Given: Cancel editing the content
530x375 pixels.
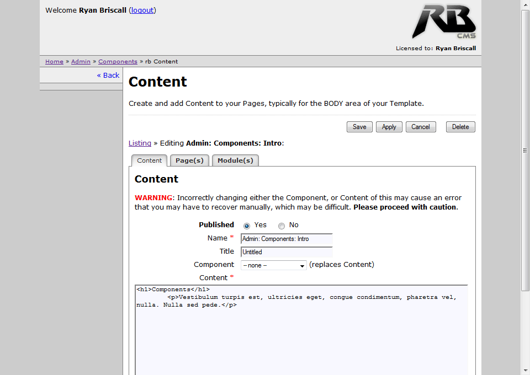Looking at the screenshot, I should (x=420, y=127).
